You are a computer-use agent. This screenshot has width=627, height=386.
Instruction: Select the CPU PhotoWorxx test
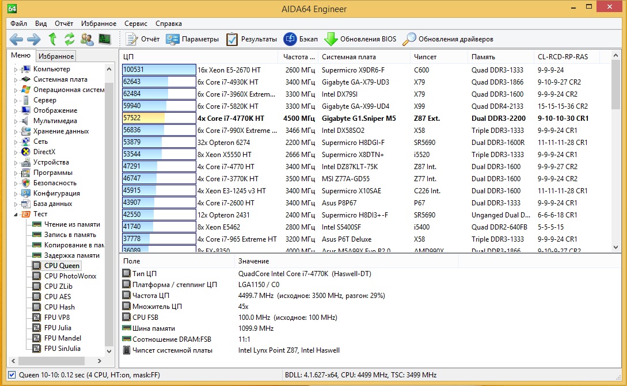(70, 276)
